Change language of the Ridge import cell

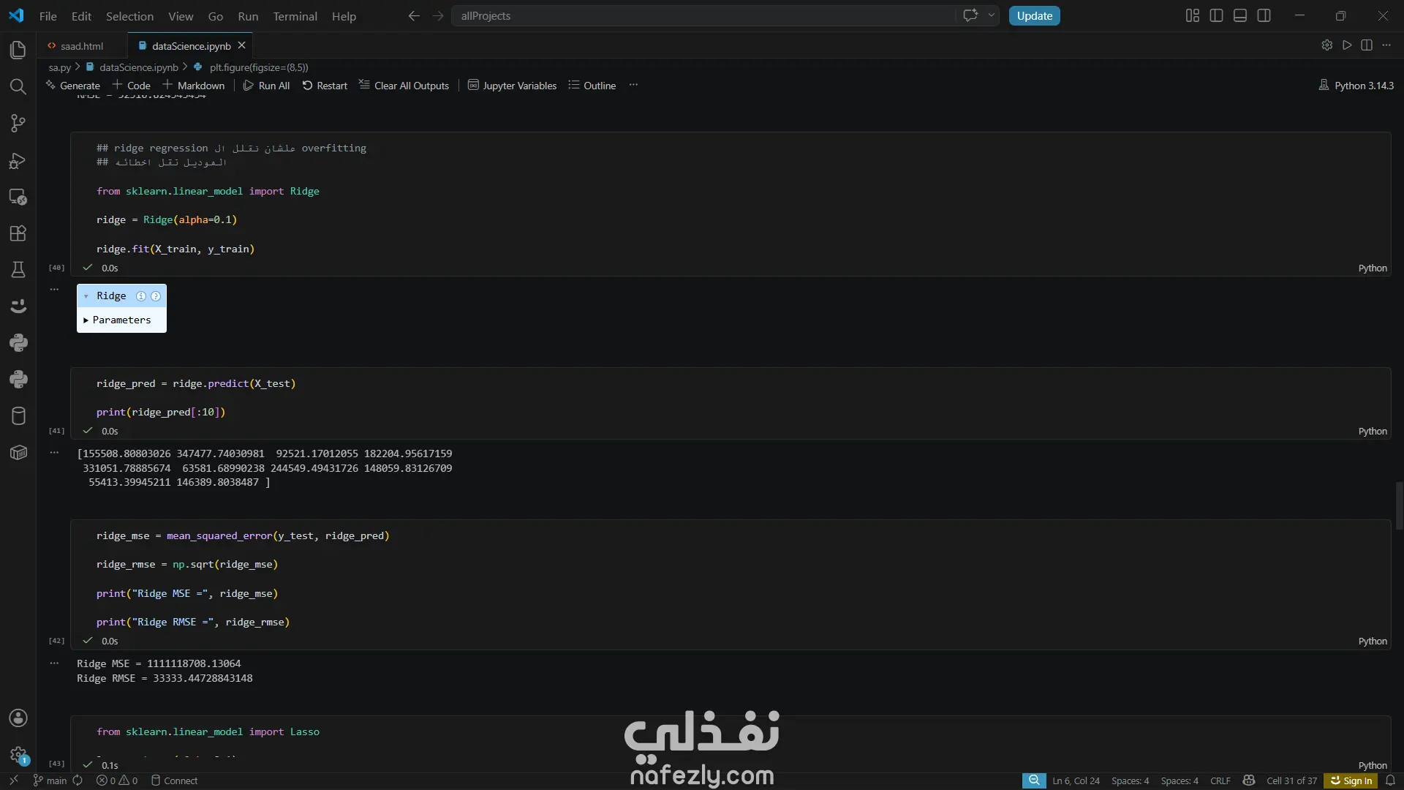click(x=1373, y=268)
